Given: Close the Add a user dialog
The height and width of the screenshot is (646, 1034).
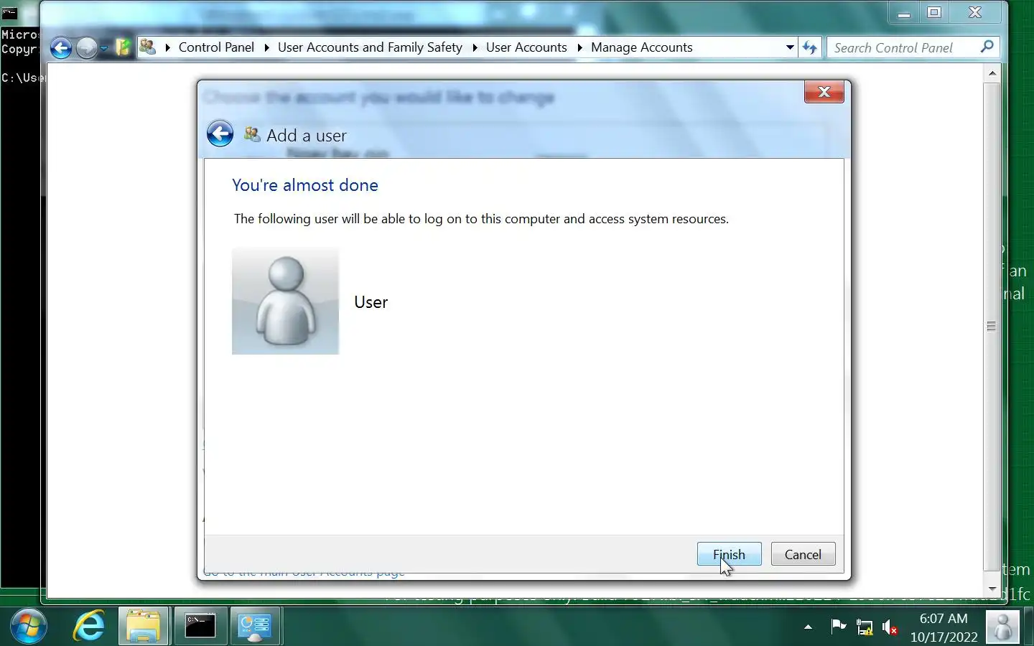Looking at the screenshot, I should coord(824,92).
